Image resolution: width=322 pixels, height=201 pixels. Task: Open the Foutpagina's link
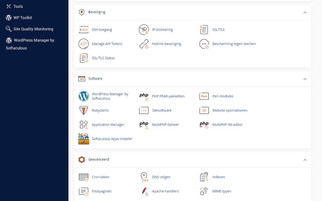(x=101, y=191)
